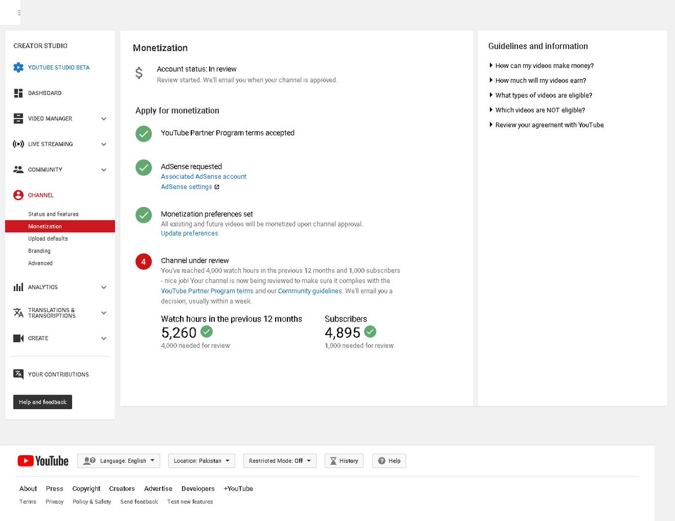Click the Translations & Transcriptions icon
The height and width of the screenshot is (521, 675).
click(x=18, y=313)
